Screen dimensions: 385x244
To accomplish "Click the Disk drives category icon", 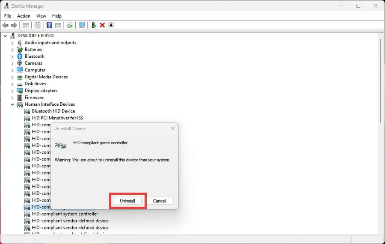I will pos(20,84).
